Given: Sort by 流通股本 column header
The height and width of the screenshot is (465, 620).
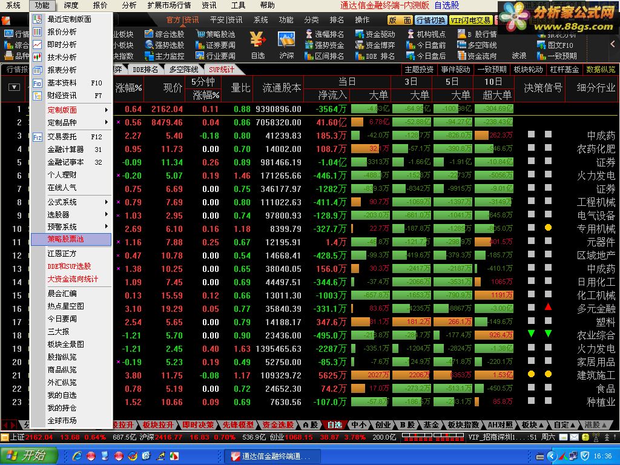Looking at the screenshot, I should tap(282, 88).
